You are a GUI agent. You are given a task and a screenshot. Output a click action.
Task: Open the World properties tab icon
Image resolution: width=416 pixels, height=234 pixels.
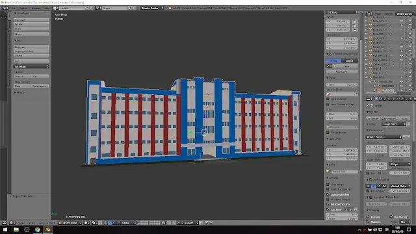(389, 99)
